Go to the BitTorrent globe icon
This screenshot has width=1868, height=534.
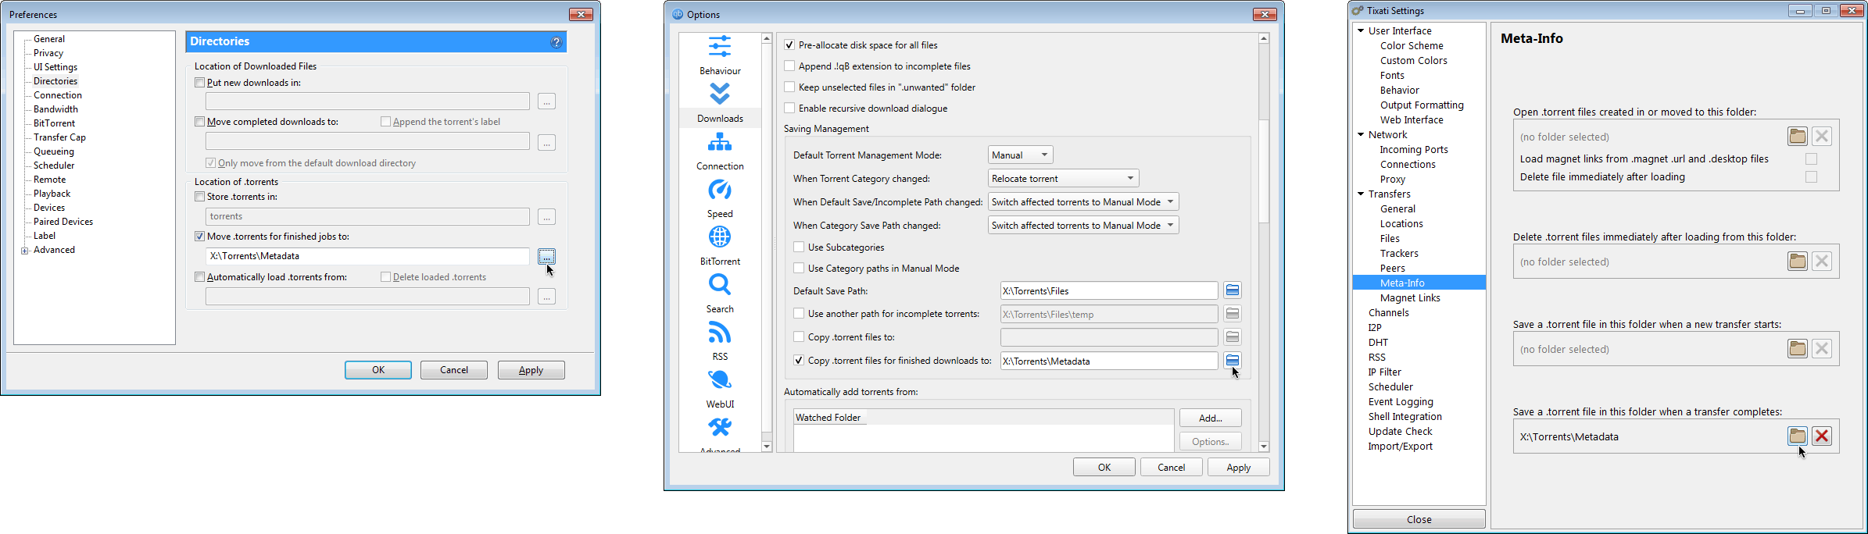pyautogui.click(x=719, y=237)
